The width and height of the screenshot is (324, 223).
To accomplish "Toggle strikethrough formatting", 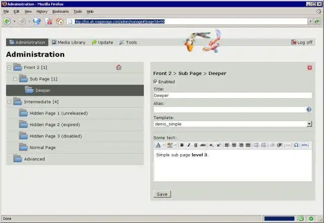I will tap(203, 145).
